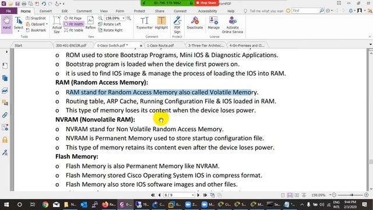Open the status bar zoom level dropdown
This screenshot has height=210, width=373.
330,195
